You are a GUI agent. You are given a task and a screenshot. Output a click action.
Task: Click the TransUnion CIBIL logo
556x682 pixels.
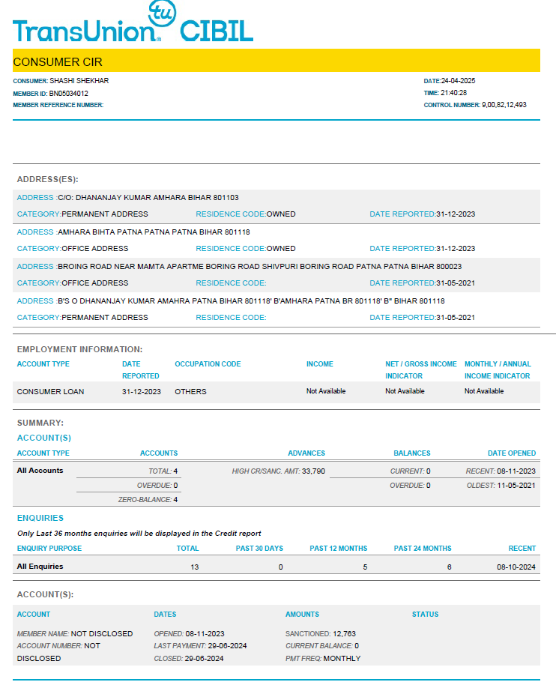pos(133,22)
